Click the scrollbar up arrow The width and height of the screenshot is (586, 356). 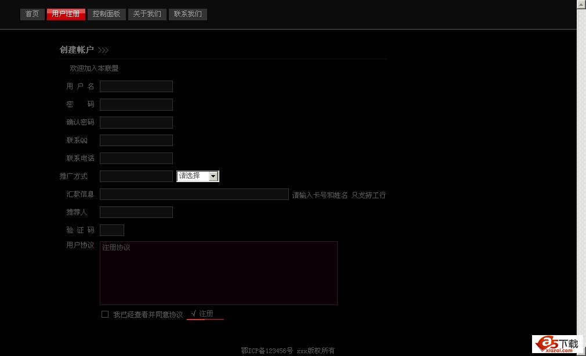click(x=581, y=3)
